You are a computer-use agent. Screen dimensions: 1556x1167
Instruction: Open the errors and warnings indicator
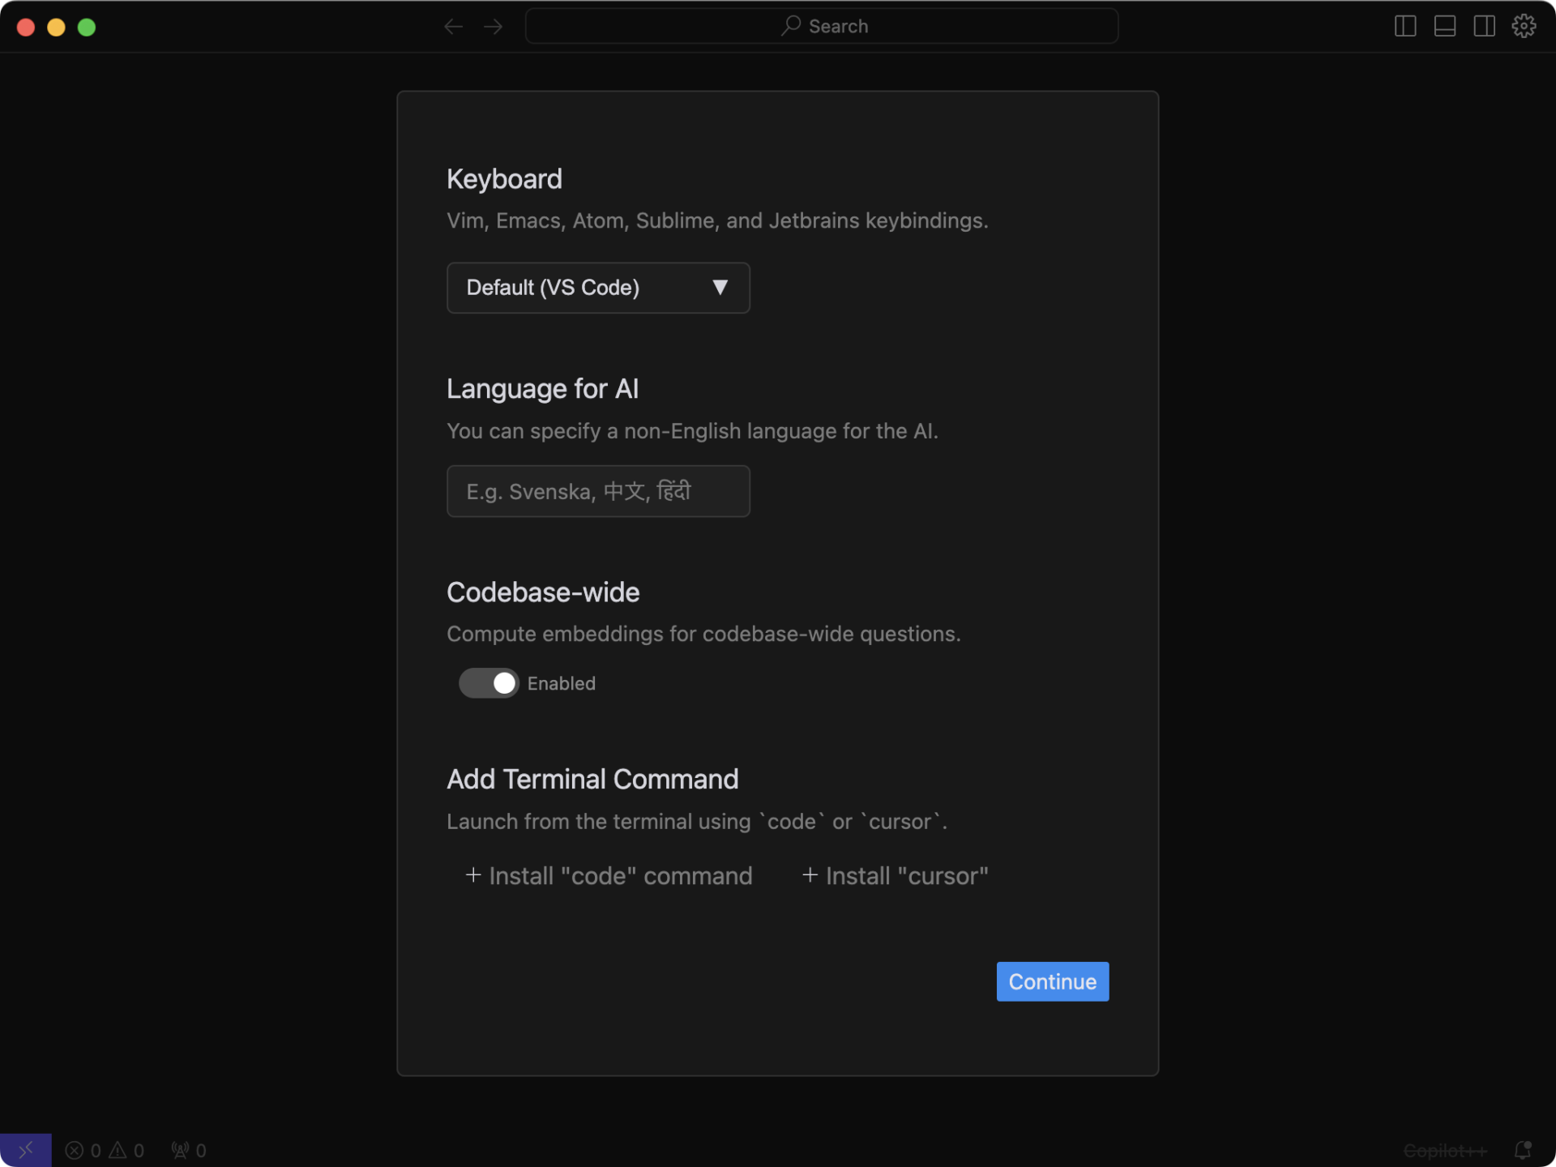105,1150
